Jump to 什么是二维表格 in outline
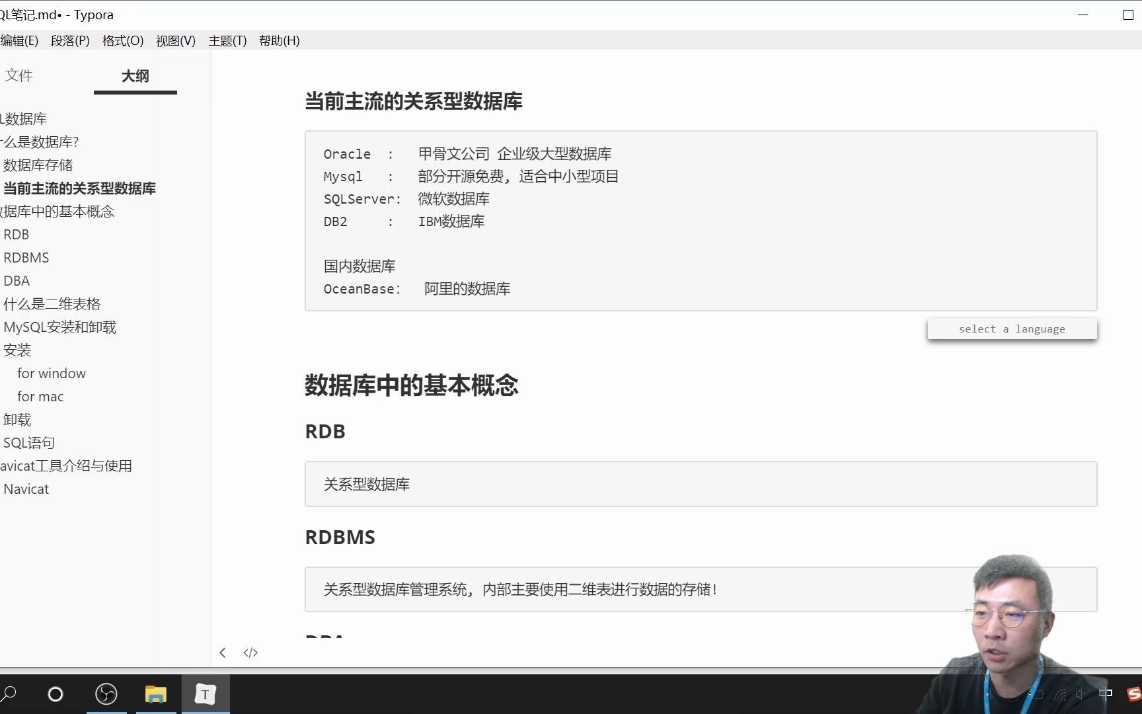 pos(52,304)
